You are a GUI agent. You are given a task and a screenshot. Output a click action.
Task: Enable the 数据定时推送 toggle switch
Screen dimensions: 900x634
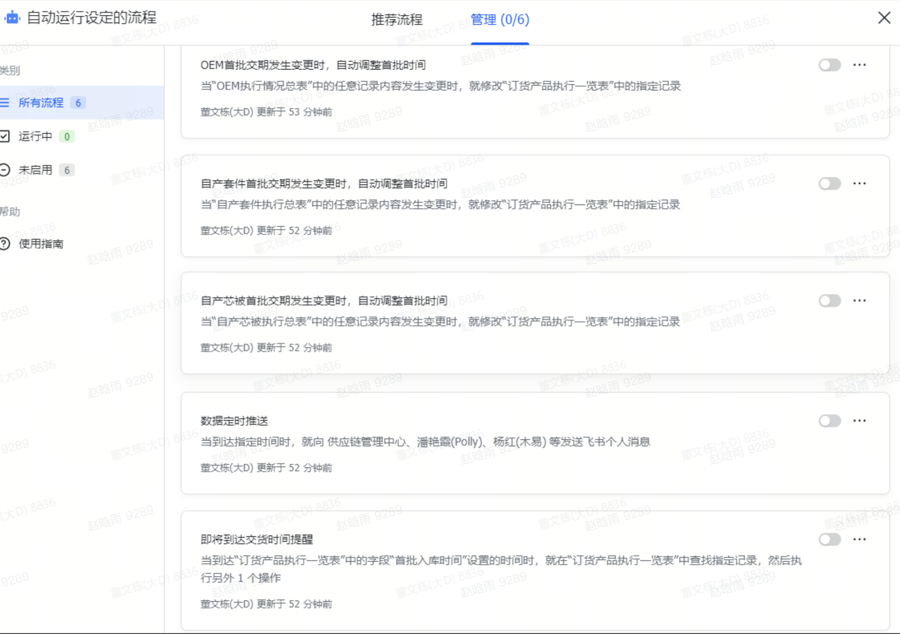(829, 421)
